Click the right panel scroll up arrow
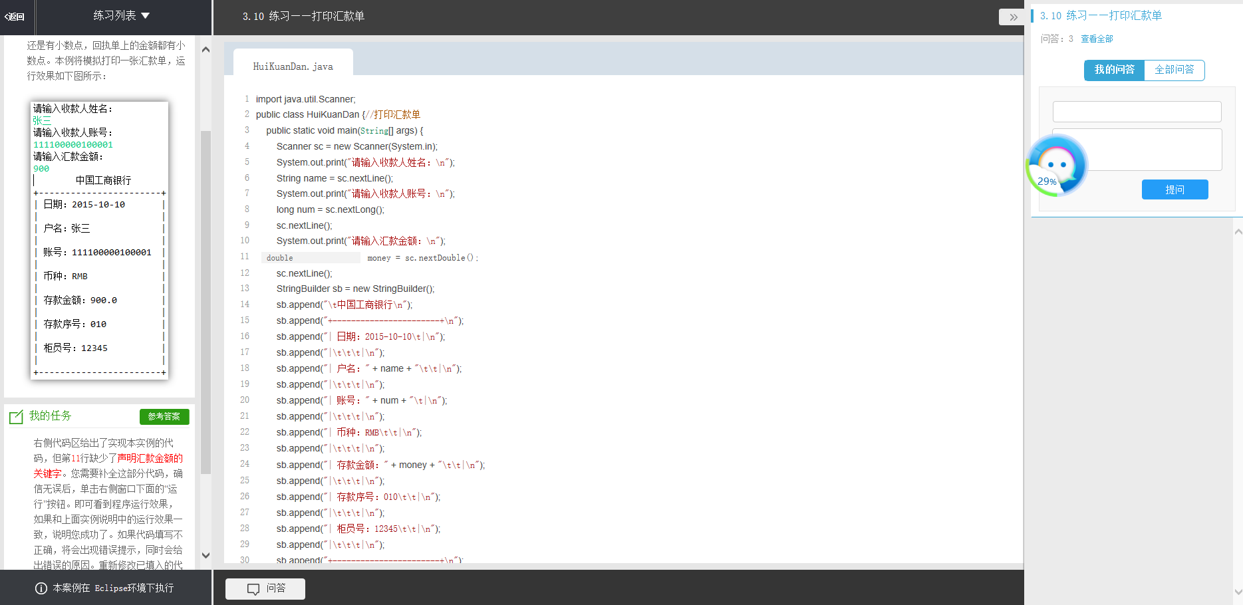 (1238, 232)
